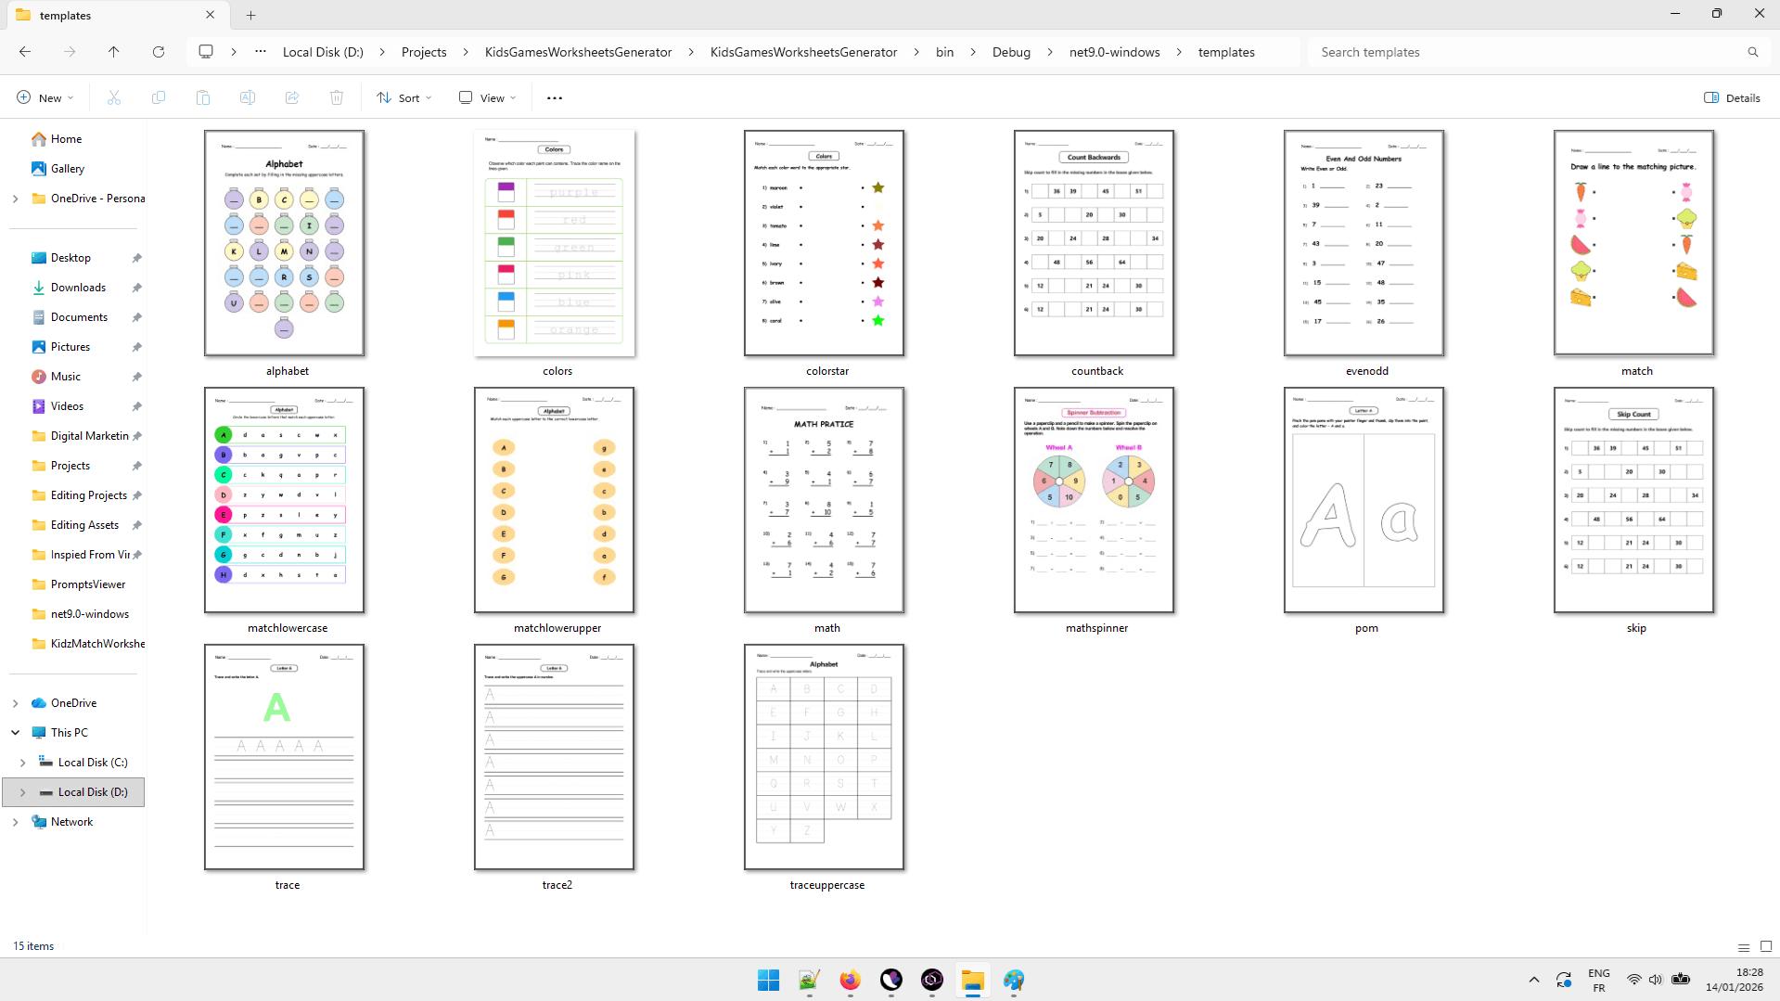Collapse the This PC tree item
The image size is (1780, 1001).
(x=15, y=732)
